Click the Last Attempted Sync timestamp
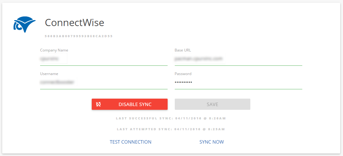343x156 pixels. (x=171, y=129)
